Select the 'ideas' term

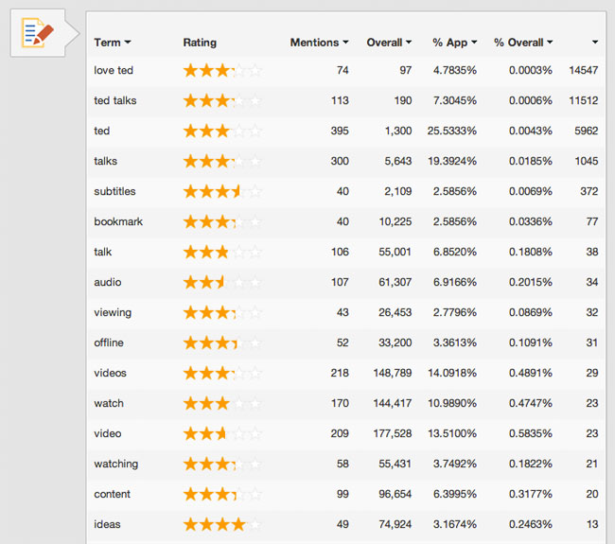(107, 524)
